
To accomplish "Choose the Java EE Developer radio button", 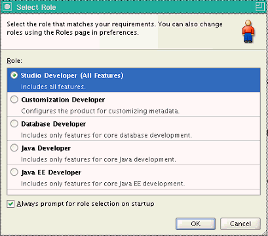I will coord(14,172).
